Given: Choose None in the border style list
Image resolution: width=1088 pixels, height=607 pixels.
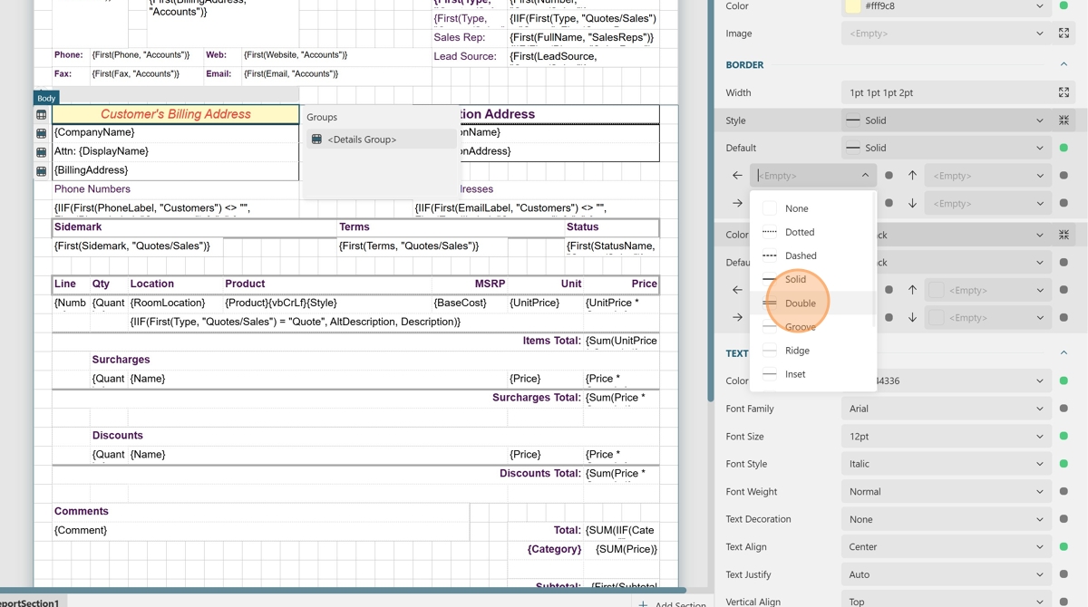Looking at the screenshot, I should (811, 208).
